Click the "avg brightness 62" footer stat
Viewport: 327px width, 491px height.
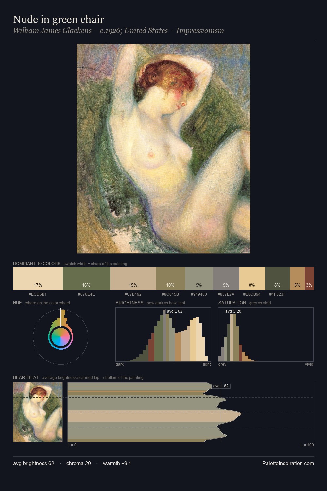click(34, 463)
